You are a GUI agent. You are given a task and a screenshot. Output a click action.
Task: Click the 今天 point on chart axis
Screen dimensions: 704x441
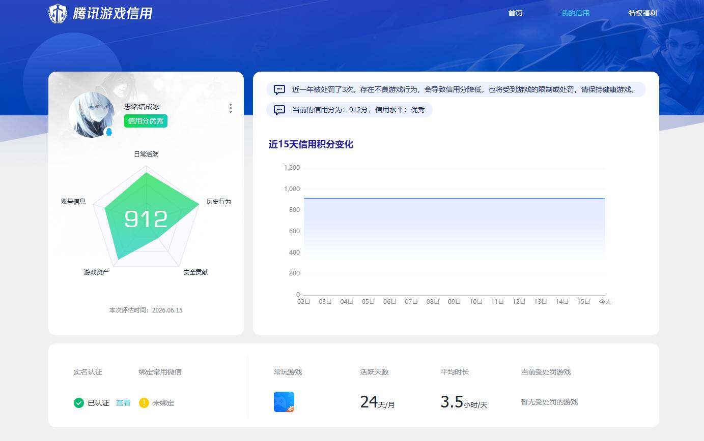pos(605,301)
